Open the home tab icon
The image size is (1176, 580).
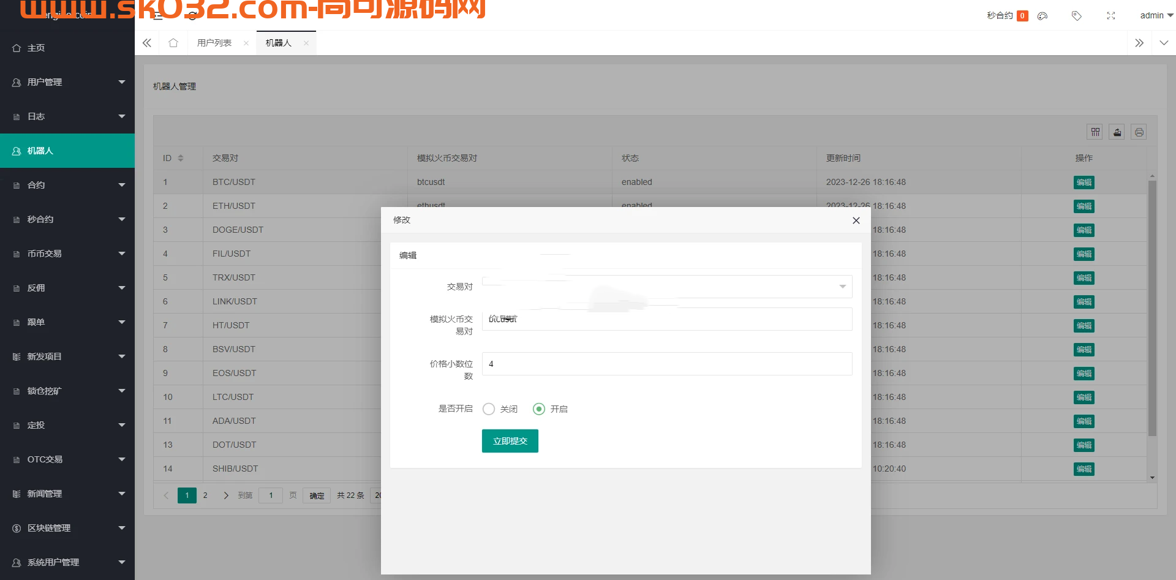point(173,43)
